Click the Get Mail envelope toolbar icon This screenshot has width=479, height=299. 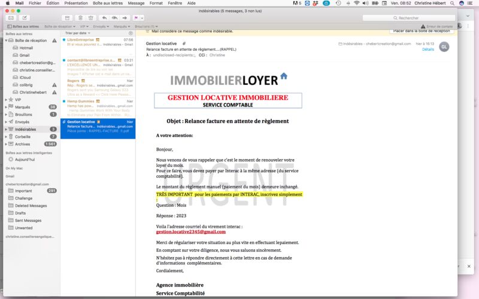coord(11,18)
